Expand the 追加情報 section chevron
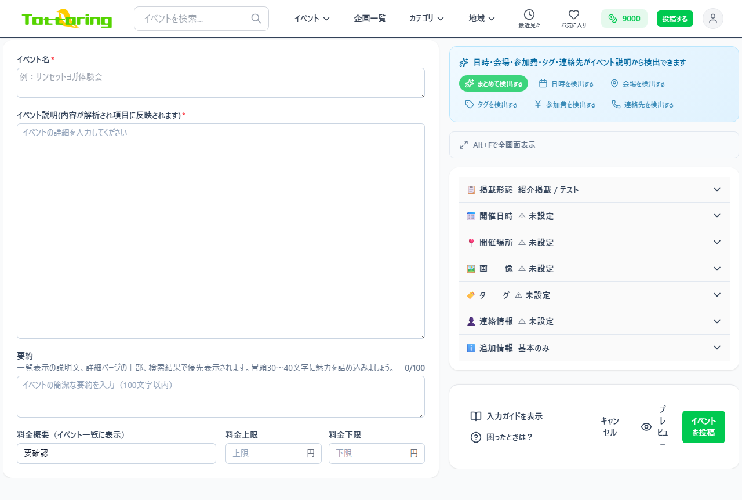This screenshot has width=742, height=501. pos(717,348)
